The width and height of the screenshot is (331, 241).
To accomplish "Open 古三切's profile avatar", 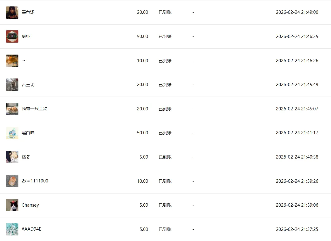I will coord(12,85).
